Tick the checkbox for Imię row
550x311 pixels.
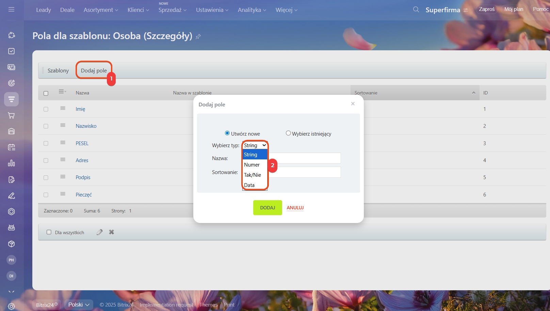46,109
